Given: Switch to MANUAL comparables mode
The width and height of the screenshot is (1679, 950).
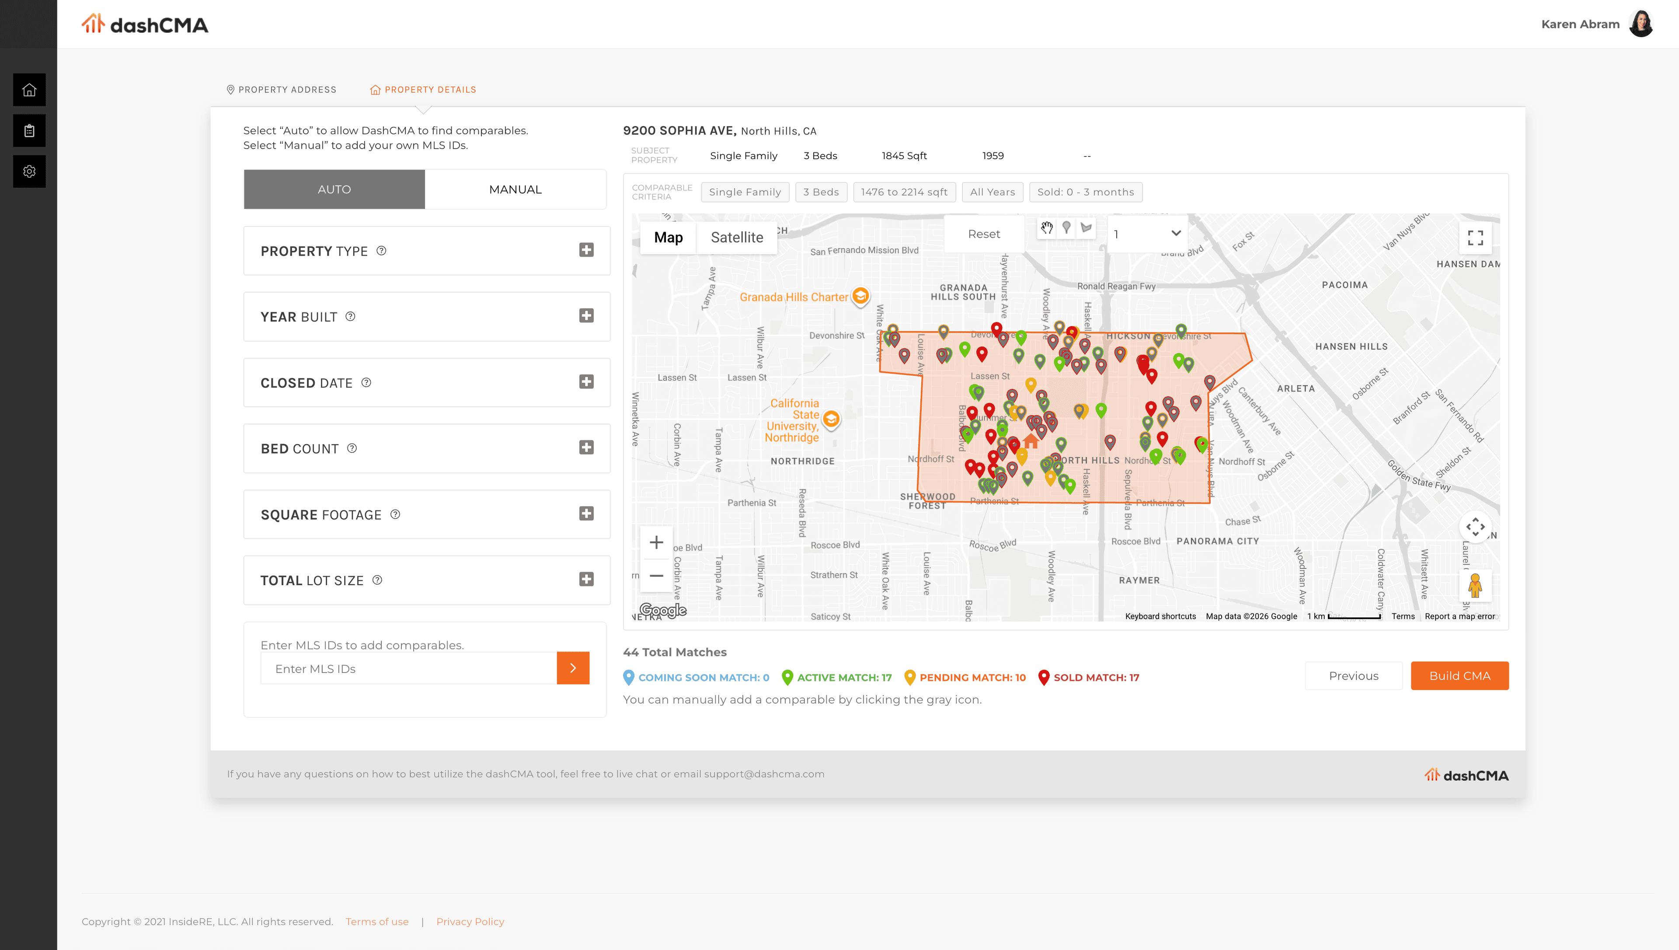Looking at the screenshot, I should click(x=516, y=189).
